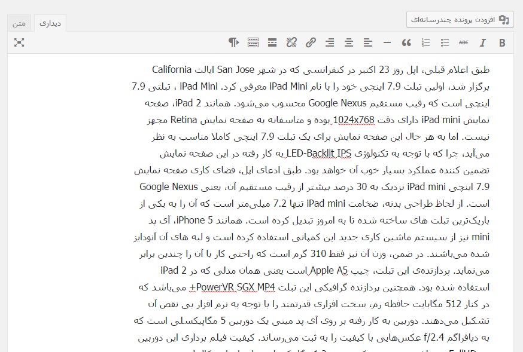Click the underlined 1024x768 text
Image resolution: width=523 pixels, height=352 pixels.
[354, 120]
